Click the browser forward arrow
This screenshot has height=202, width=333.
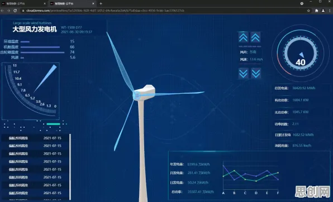(9, 11)
